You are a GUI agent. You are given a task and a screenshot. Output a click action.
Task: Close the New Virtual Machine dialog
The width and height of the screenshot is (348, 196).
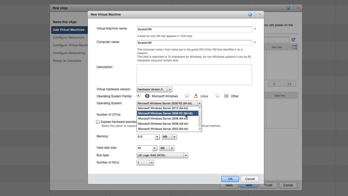pos(259,14)
